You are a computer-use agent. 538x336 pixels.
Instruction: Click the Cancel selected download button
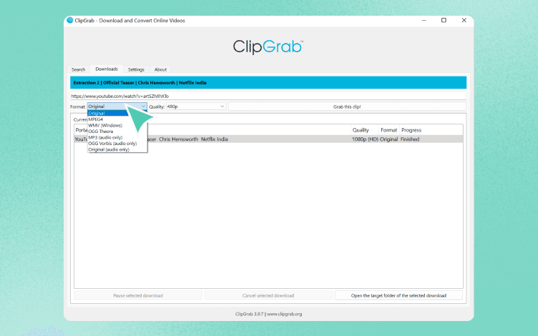click(x=268, y=295)
